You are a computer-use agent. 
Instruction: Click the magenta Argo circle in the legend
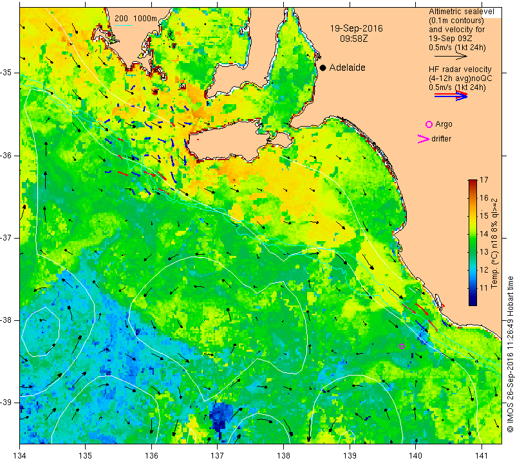point(429,124)
